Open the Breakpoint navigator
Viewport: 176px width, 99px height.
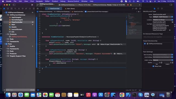pyautogui.click(x=30, y=9)
